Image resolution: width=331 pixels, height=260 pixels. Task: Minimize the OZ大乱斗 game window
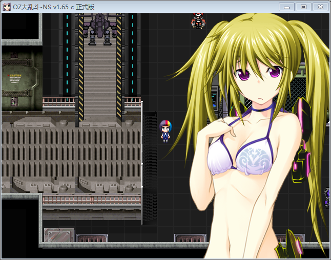pos(286,7)
